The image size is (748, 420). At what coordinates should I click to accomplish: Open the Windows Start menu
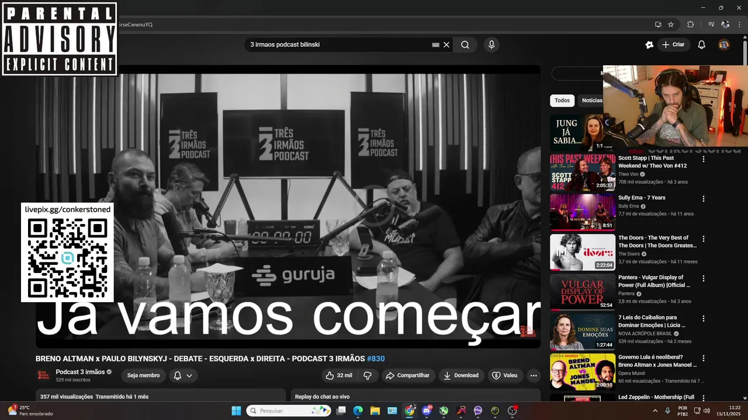(236, 411)
